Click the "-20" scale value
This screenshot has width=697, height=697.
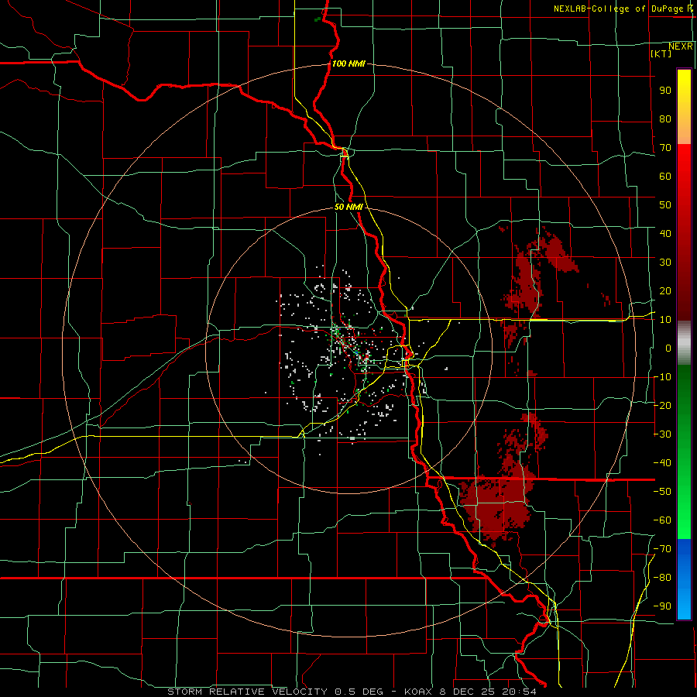coord(662,405)
